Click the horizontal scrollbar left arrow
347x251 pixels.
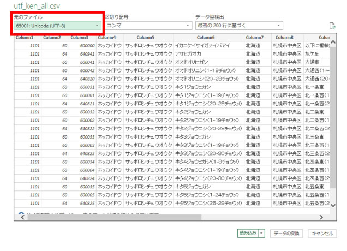(22, 217)
